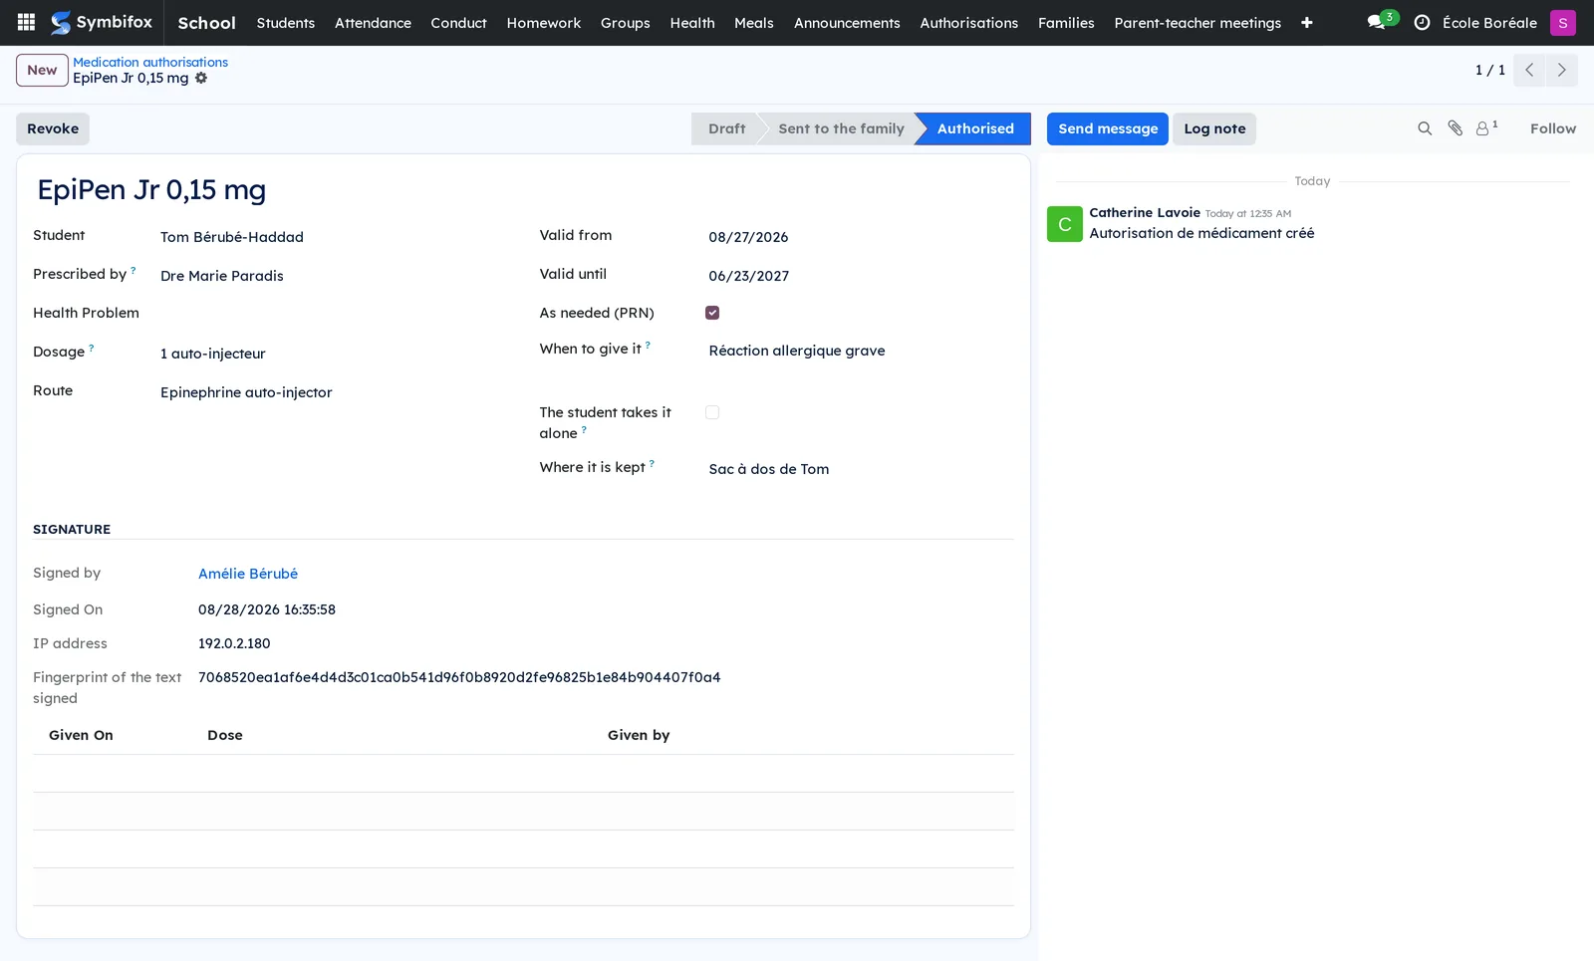Click the Given On column header

pyautogui.click(x=81, y=735)
